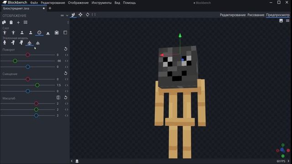292x164 pixels.
Task: Click the green translation Y slider handle
Action: pos(37,85)
